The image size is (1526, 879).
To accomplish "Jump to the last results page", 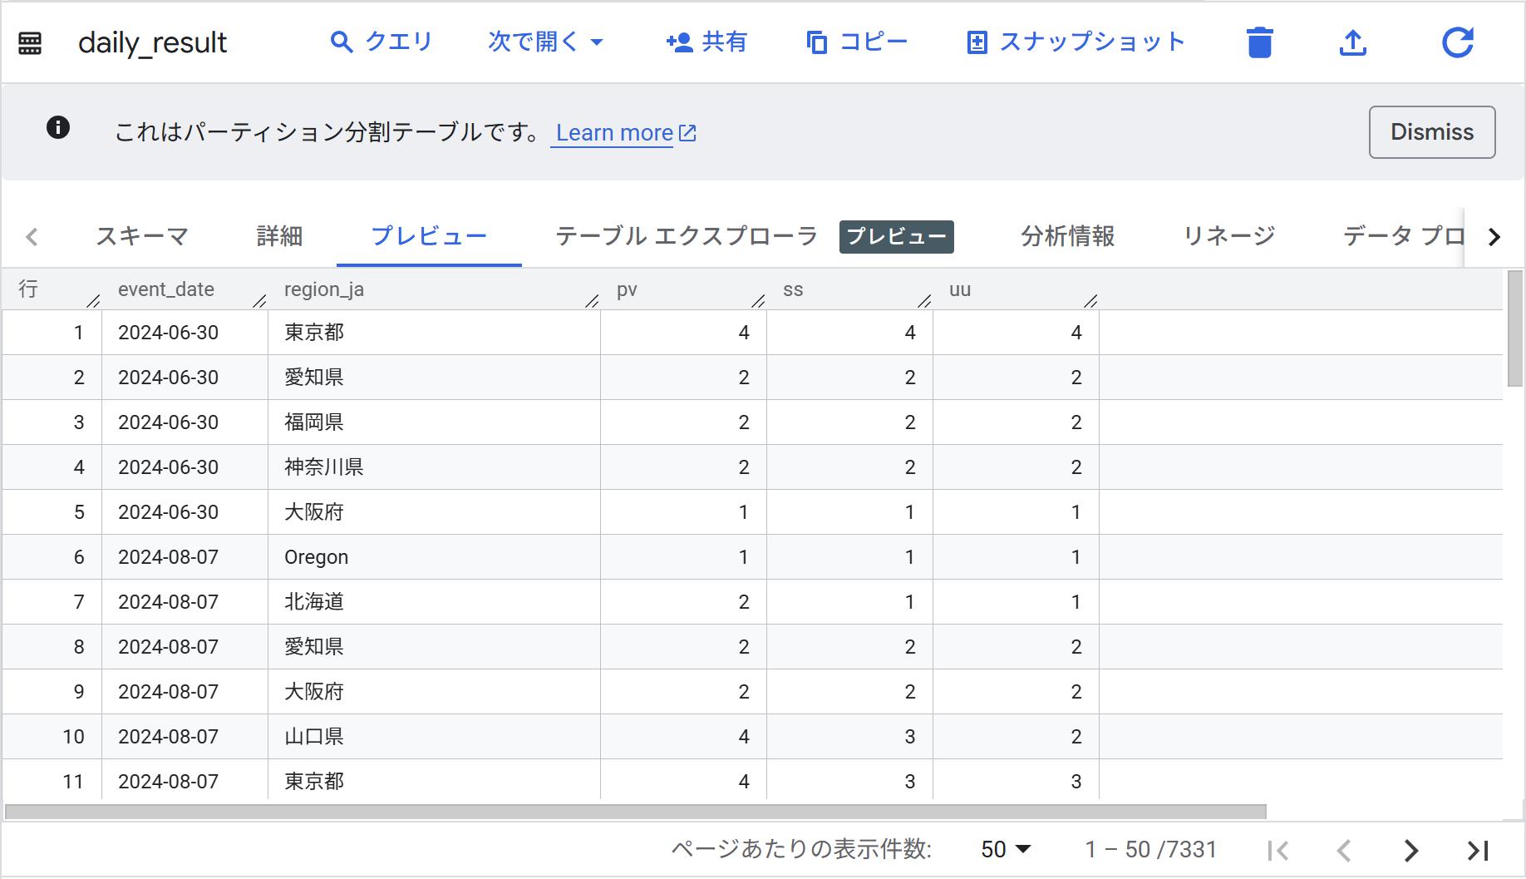I will (x=1477, y=850).
